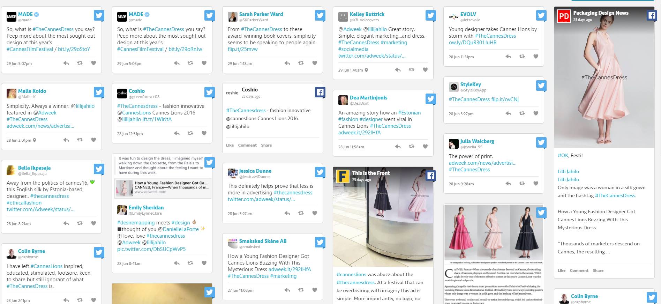Click Facebook icon on Packaging Design News post
Screen dimensions: 661x304
[652, 16]
